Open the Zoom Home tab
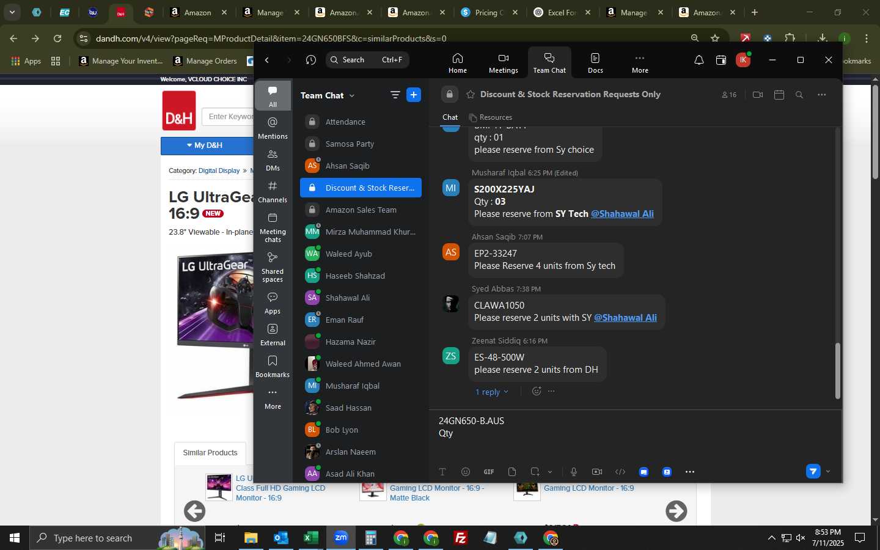This screenshot has width=880, height=550. tap(457, 63)
